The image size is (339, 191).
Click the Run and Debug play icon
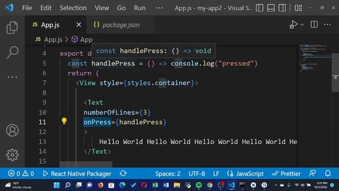[294, 24]
